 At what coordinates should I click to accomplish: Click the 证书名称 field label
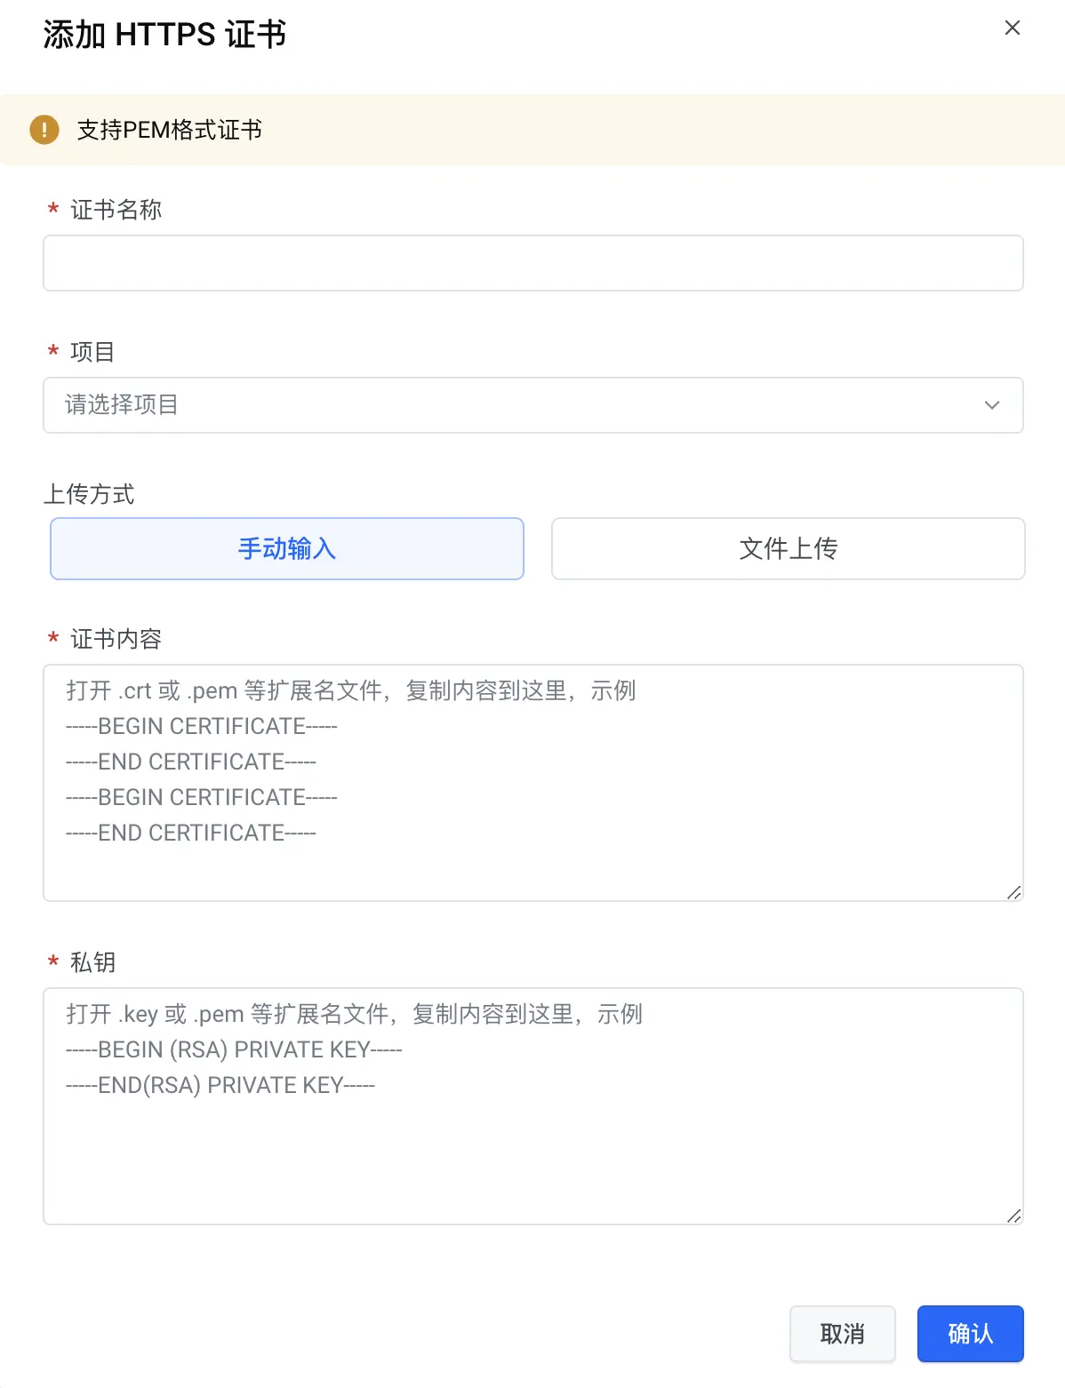pyautogui.click(x=116, y=210)
